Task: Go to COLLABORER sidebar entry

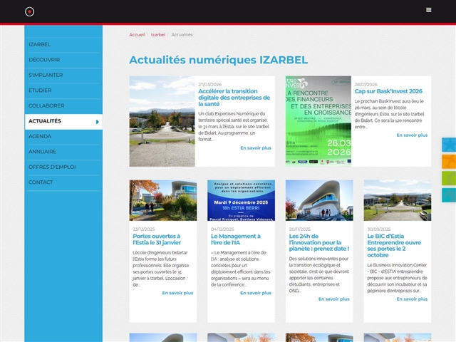Action: (x=63, y=105)
